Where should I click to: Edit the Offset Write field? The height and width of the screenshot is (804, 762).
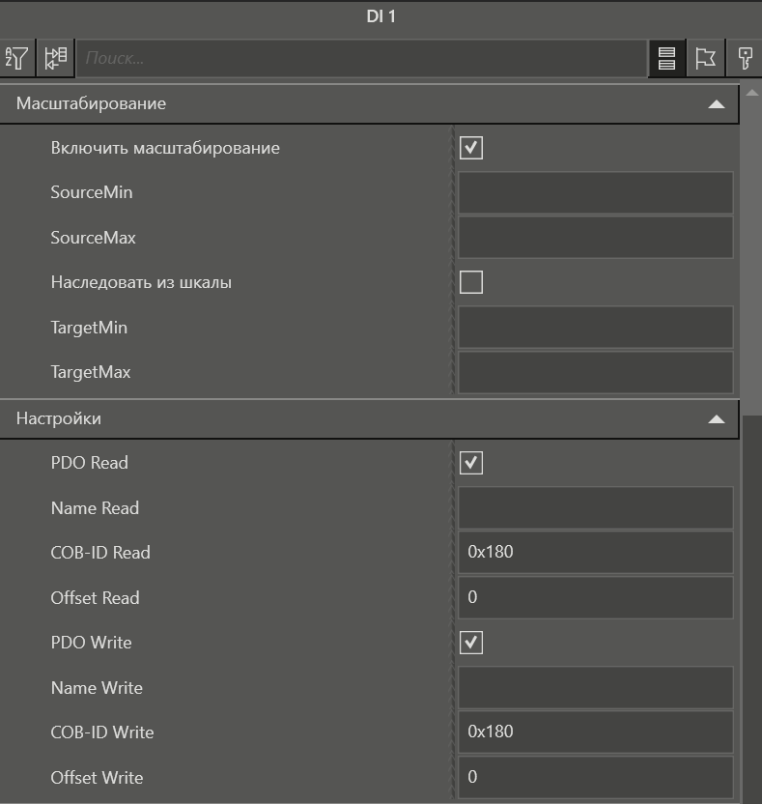click(x=596, y=777)
